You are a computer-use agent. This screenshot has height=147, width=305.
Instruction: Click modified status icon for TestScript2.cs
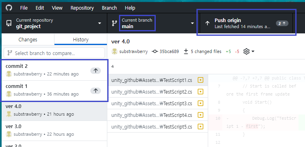point(201,92)
